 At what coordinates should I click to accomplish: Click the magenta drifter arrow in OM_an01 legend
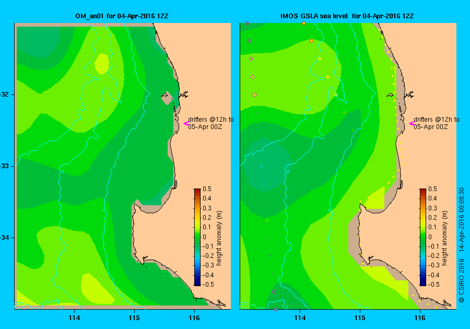coord(186,123)
